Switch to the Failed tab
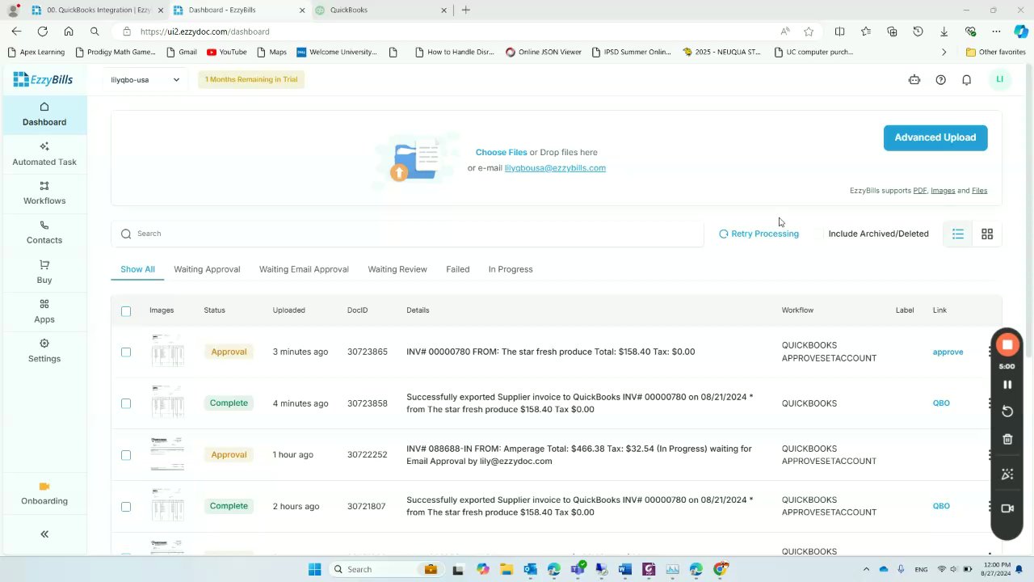This screenshot has height=582, width=1034. click(x=457, y=269)
